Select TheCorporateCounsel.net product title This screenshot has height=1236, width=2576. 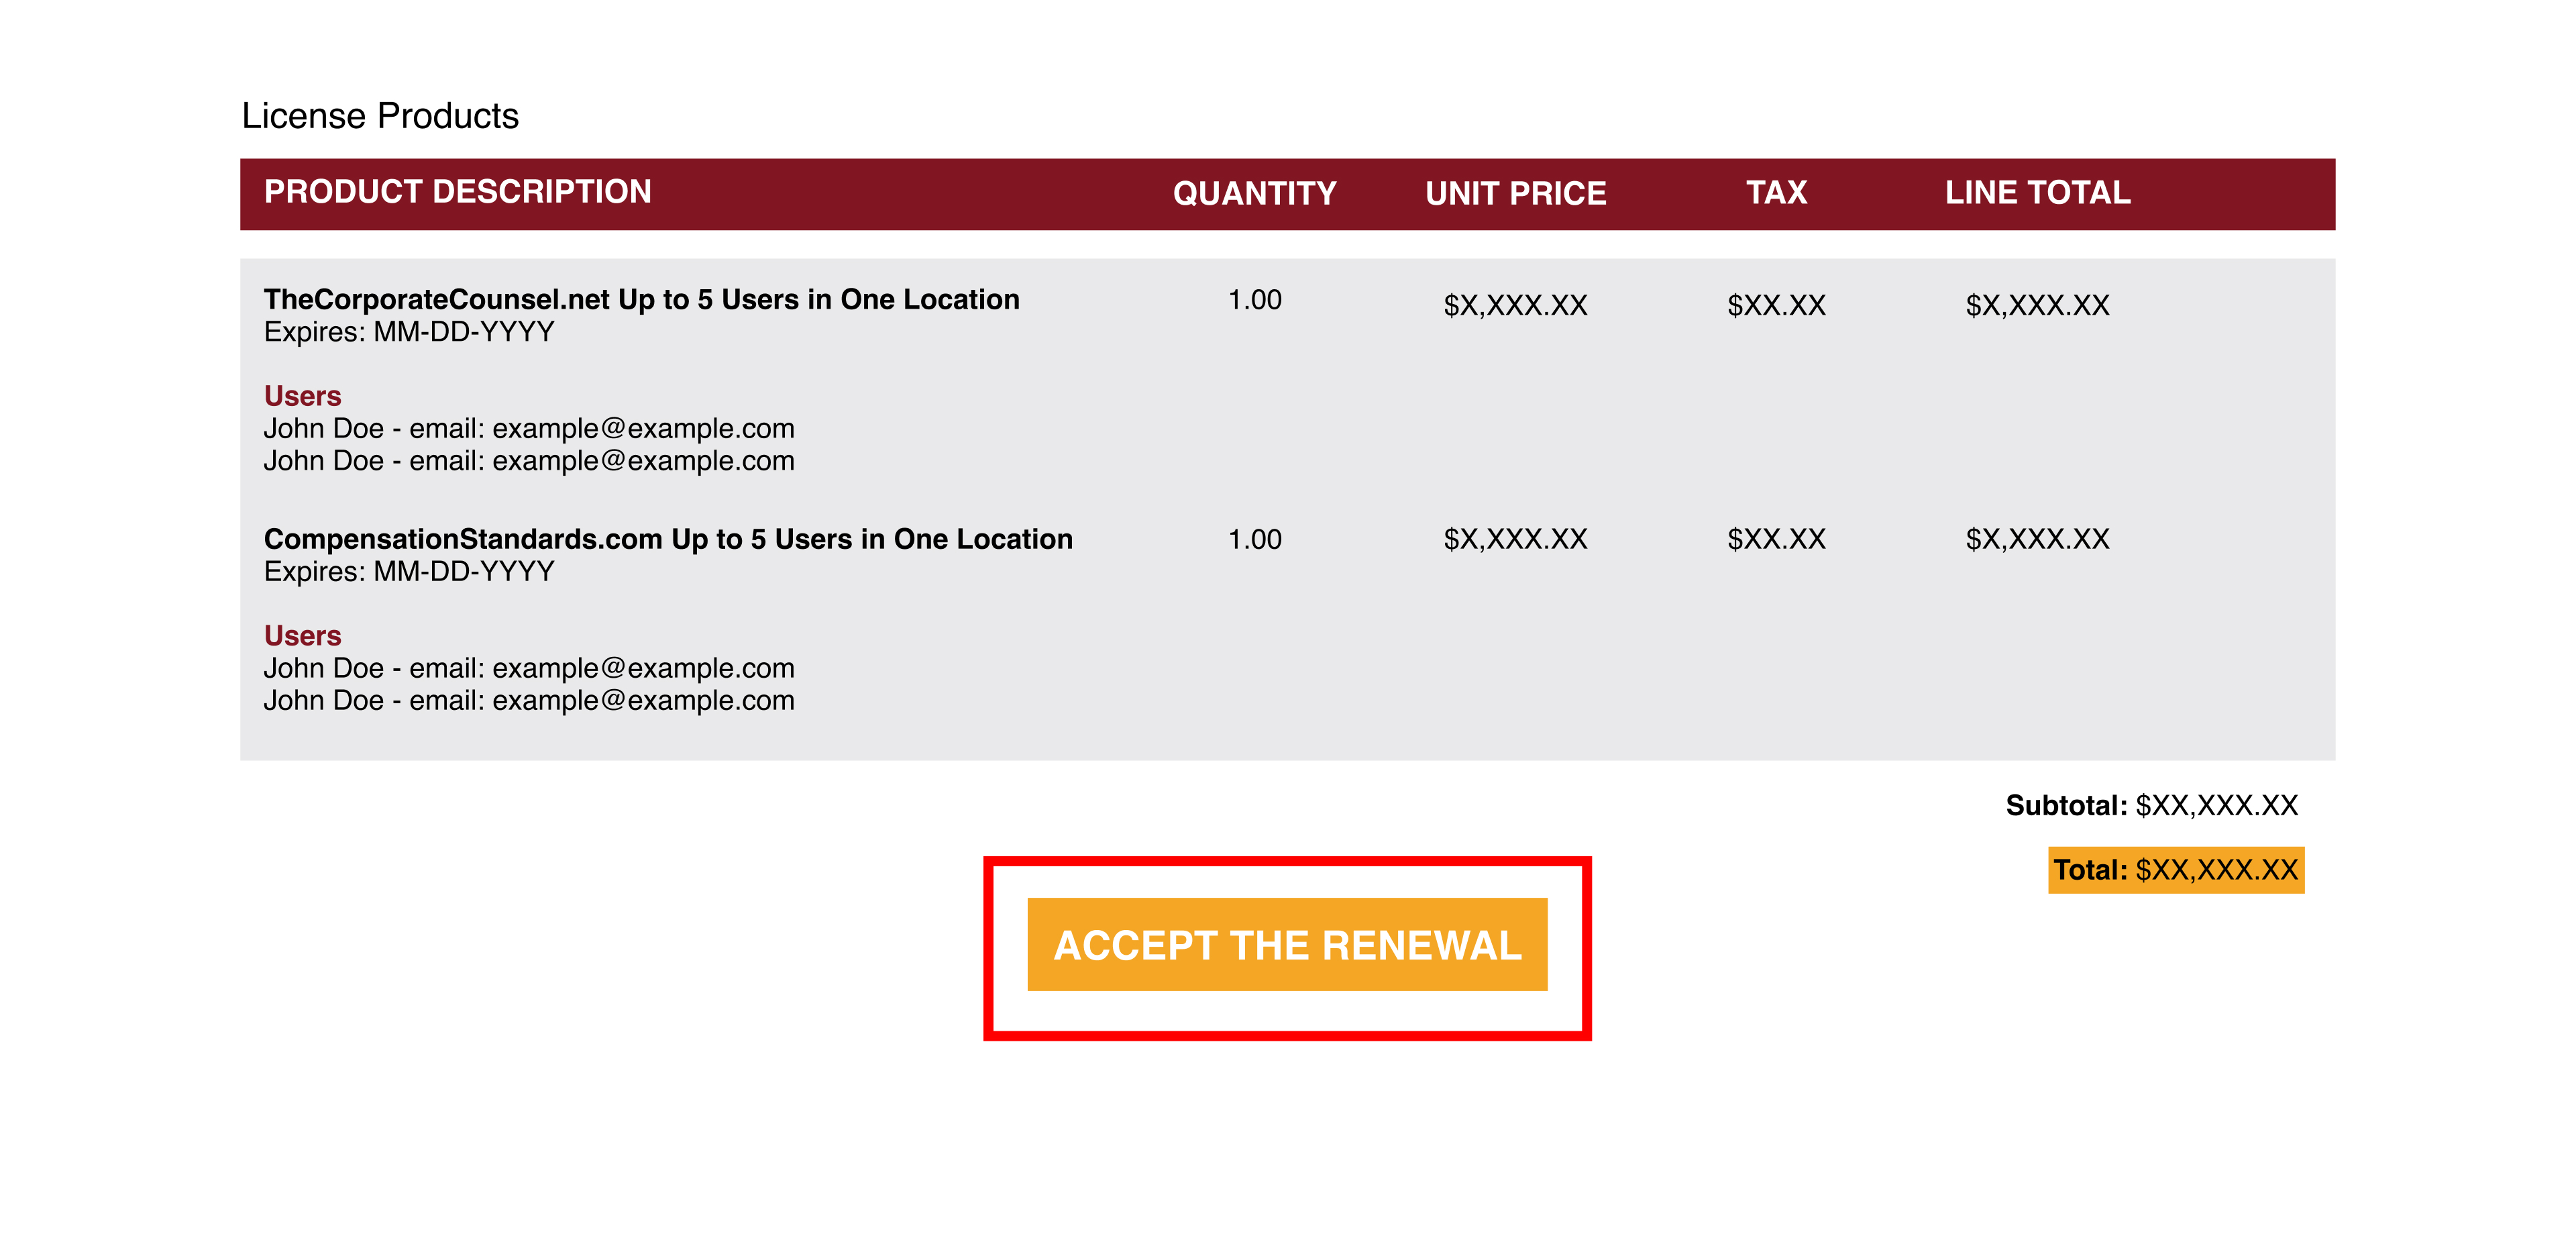(642, 299)
